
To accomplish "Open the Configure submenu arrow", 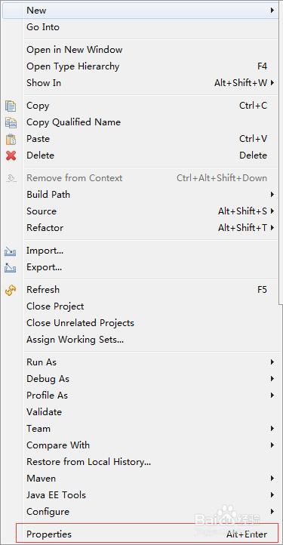I will coord(272,512).
